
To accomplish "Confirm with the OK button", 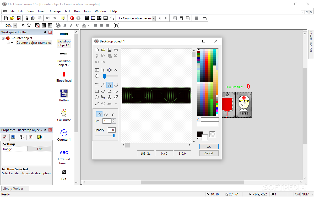I will (x=209, y=147).
